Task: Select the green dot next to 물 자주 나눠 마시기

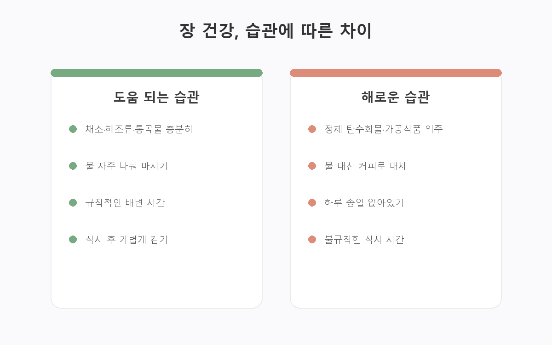Action: click(x=73, y=166)
